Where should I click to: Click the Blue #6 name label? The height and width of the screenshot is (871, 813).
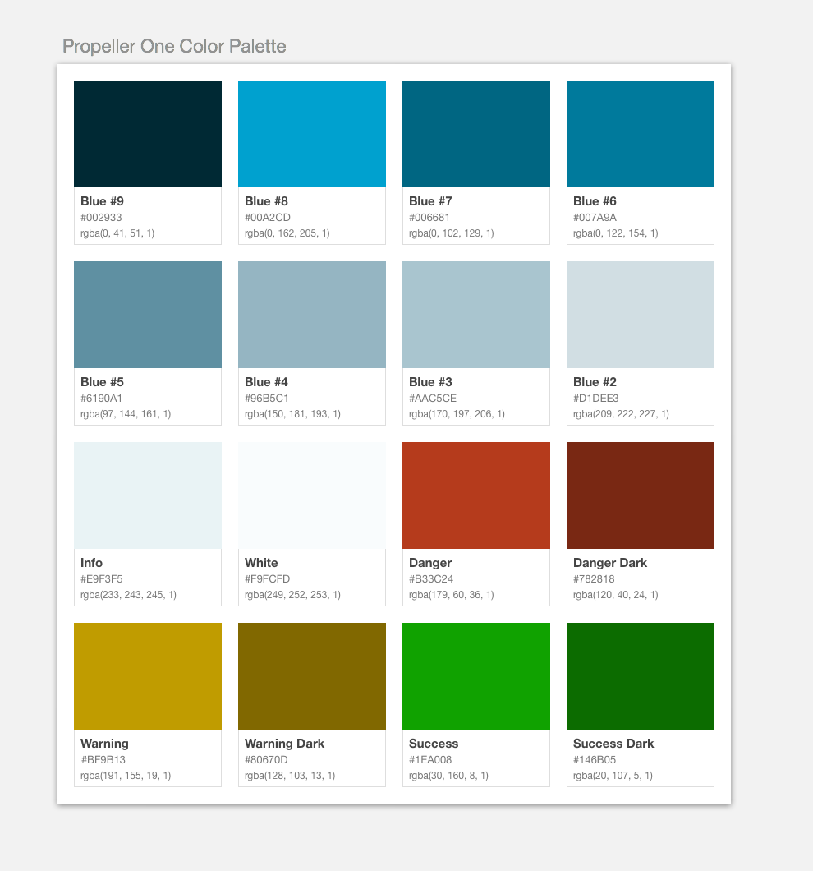tap(595, 201)
